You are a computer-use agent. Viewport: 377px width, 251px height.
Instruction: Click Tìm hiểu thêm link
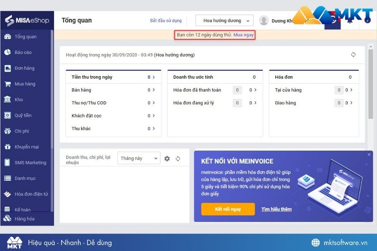[x=276, y=209]
